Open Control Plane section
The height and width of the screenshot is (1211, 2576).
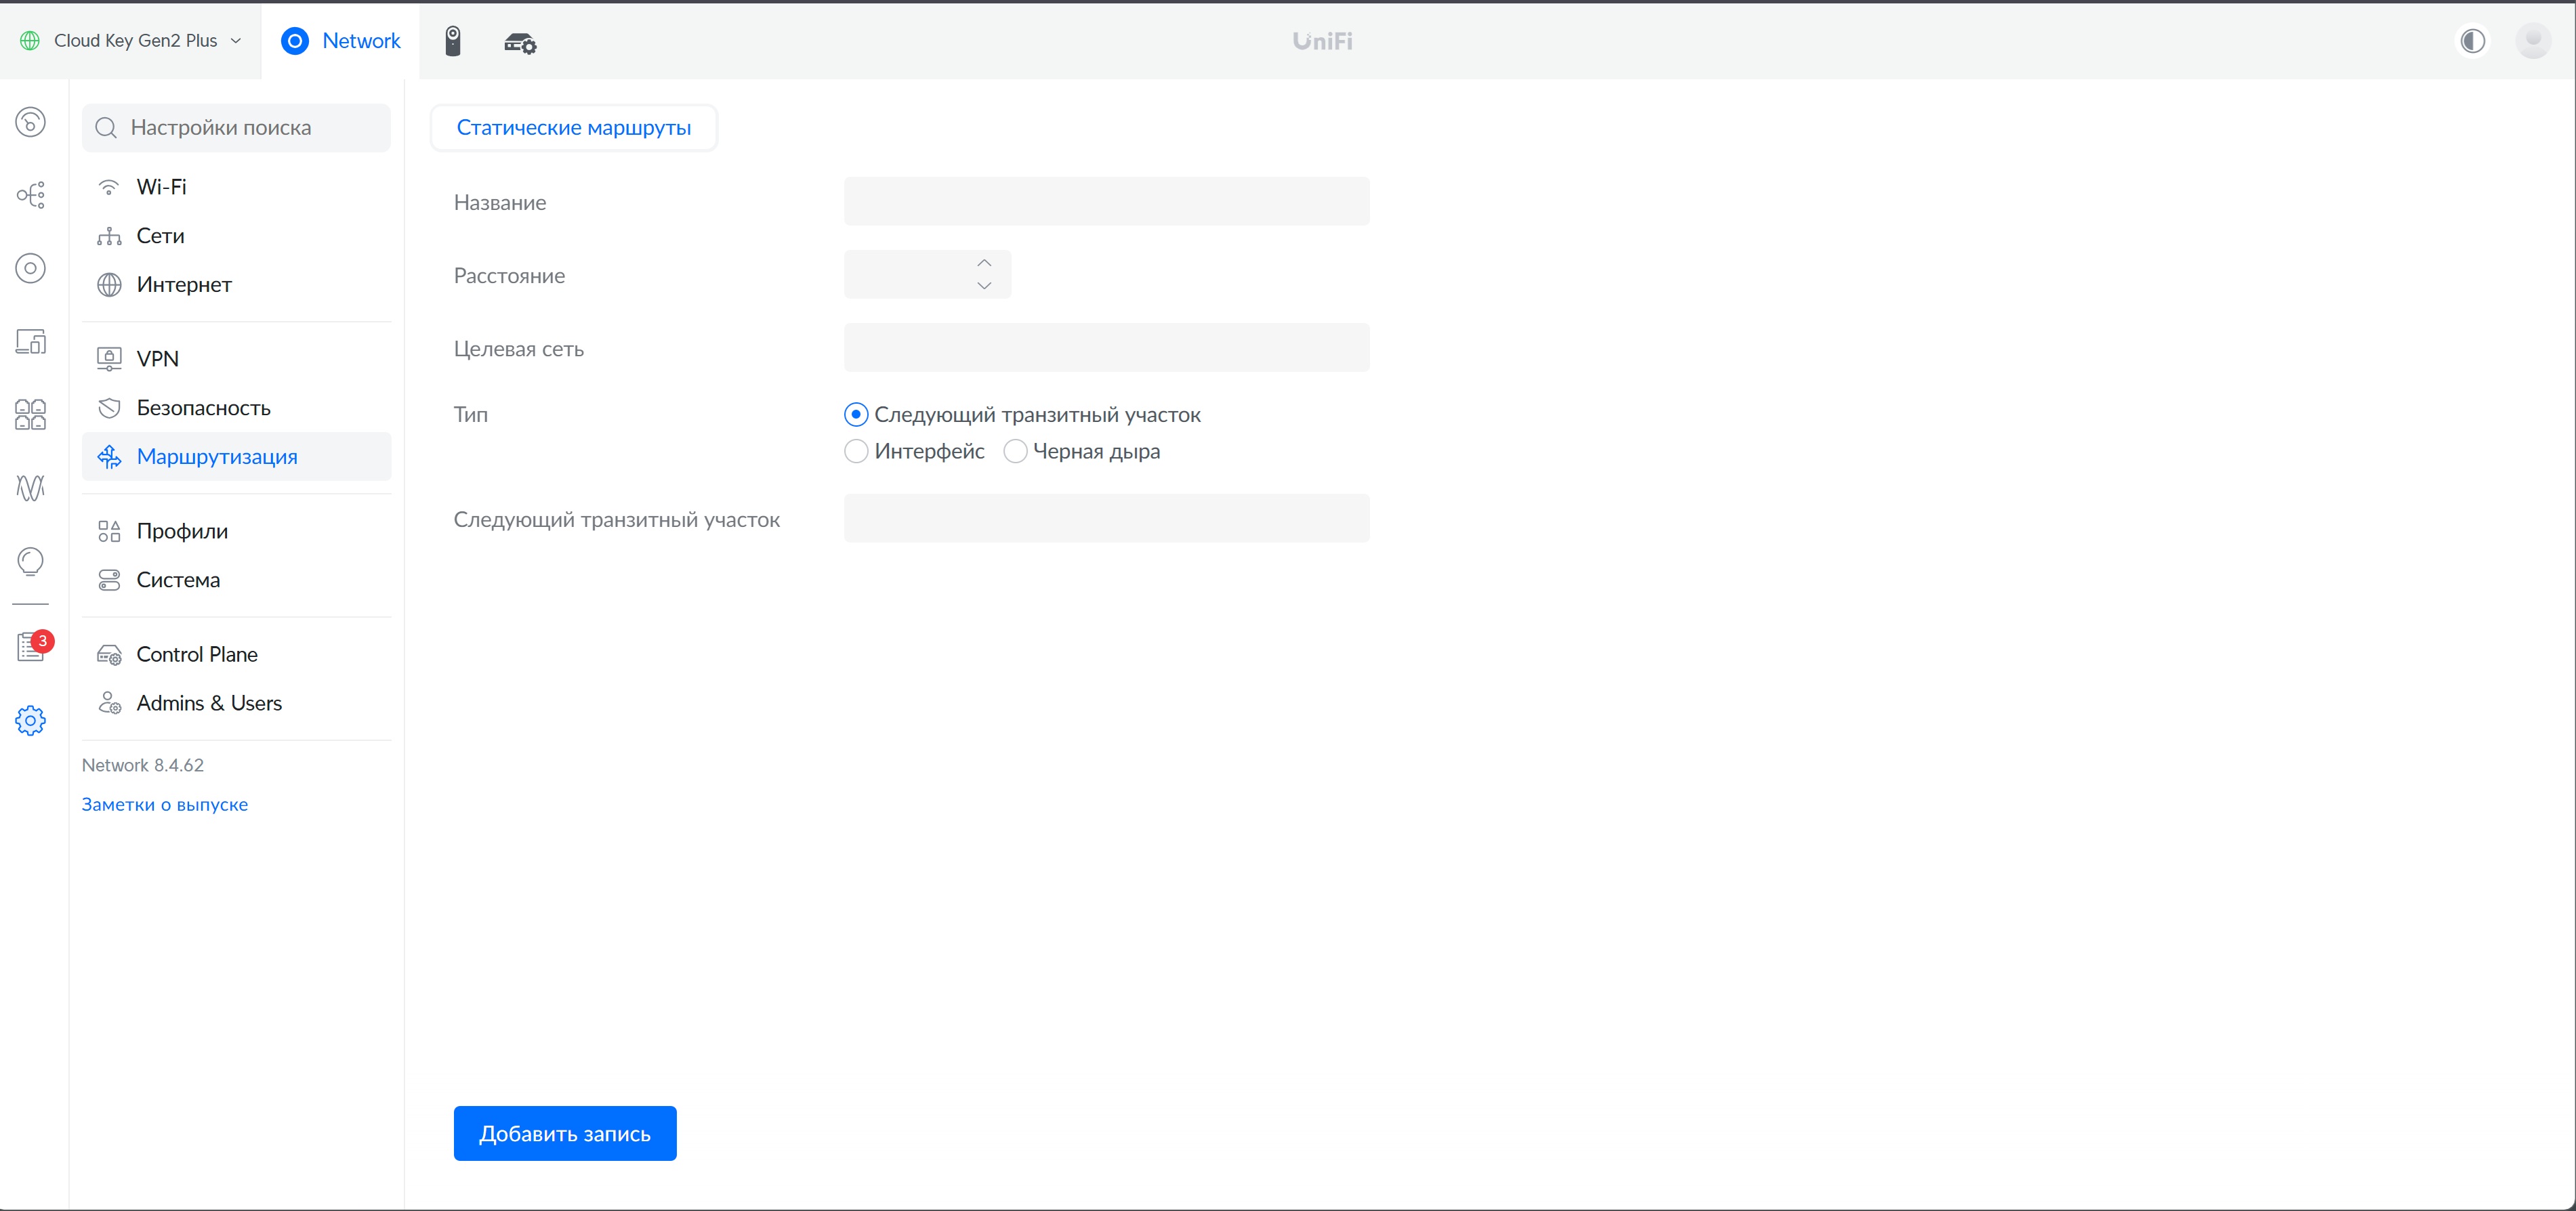coord(236,654)
